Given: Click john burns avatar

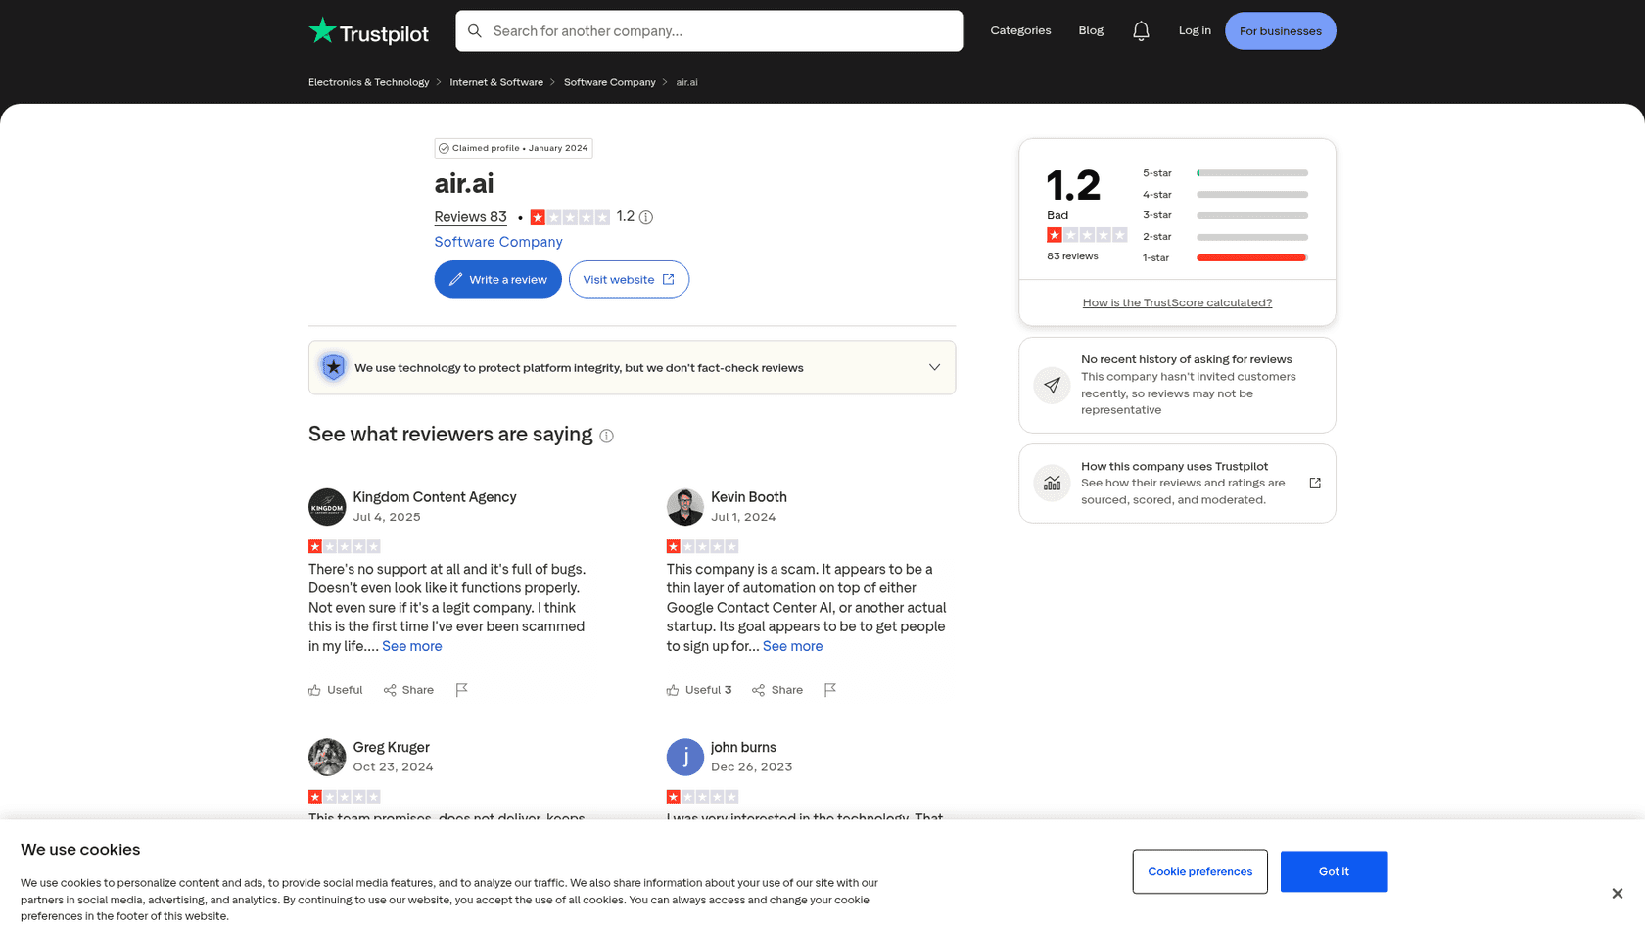Looking at the screenshot, I should coord(685,757).
